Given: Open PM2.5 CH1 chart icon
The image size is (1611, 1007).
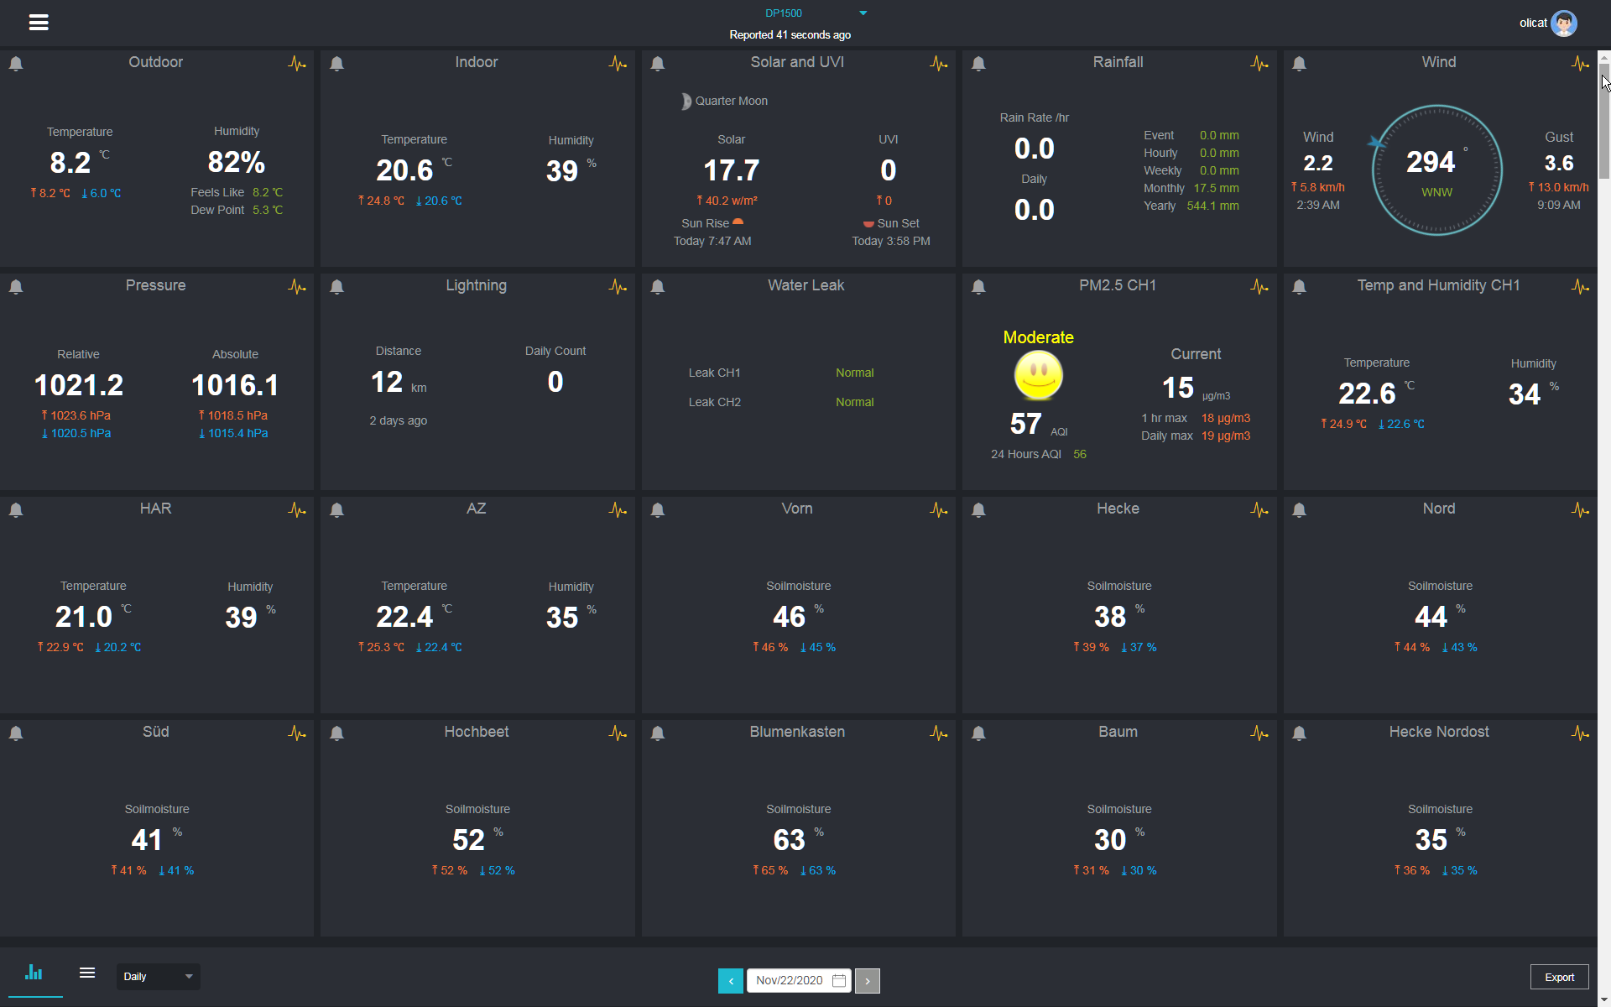Looking at the screenshot, I should click(1259, 287).
